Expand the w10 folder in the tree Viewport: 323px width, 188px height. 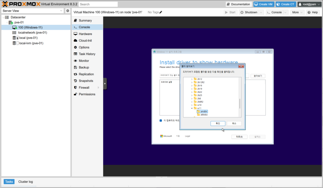coord(192,105)
